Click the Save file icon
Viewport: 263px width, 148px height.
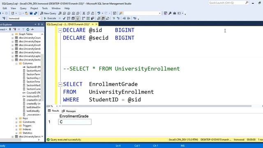pyautogui.click(x=31, y=13)
